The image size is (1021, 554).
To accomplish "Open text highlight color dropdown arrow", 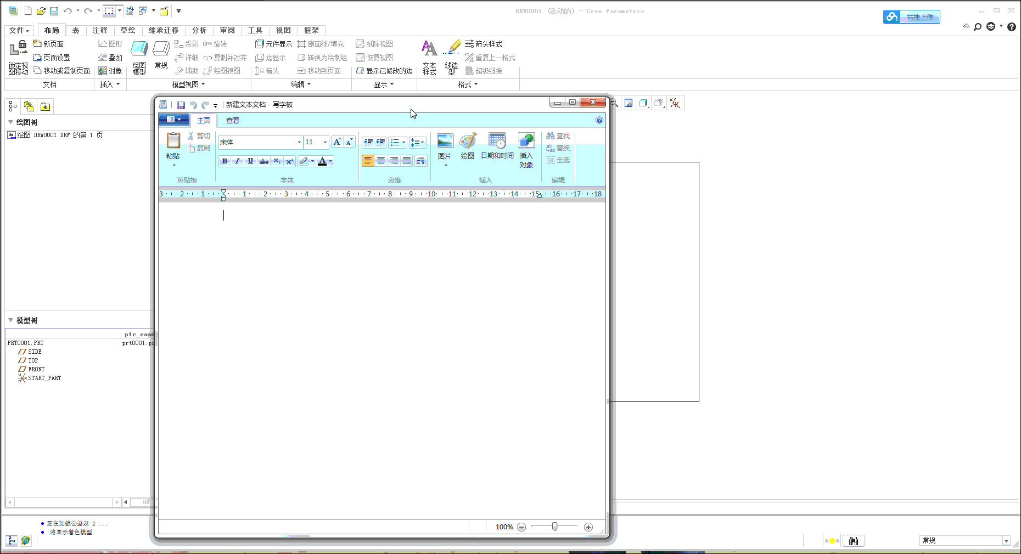I will pyautogui.click(x=312, y=161).
